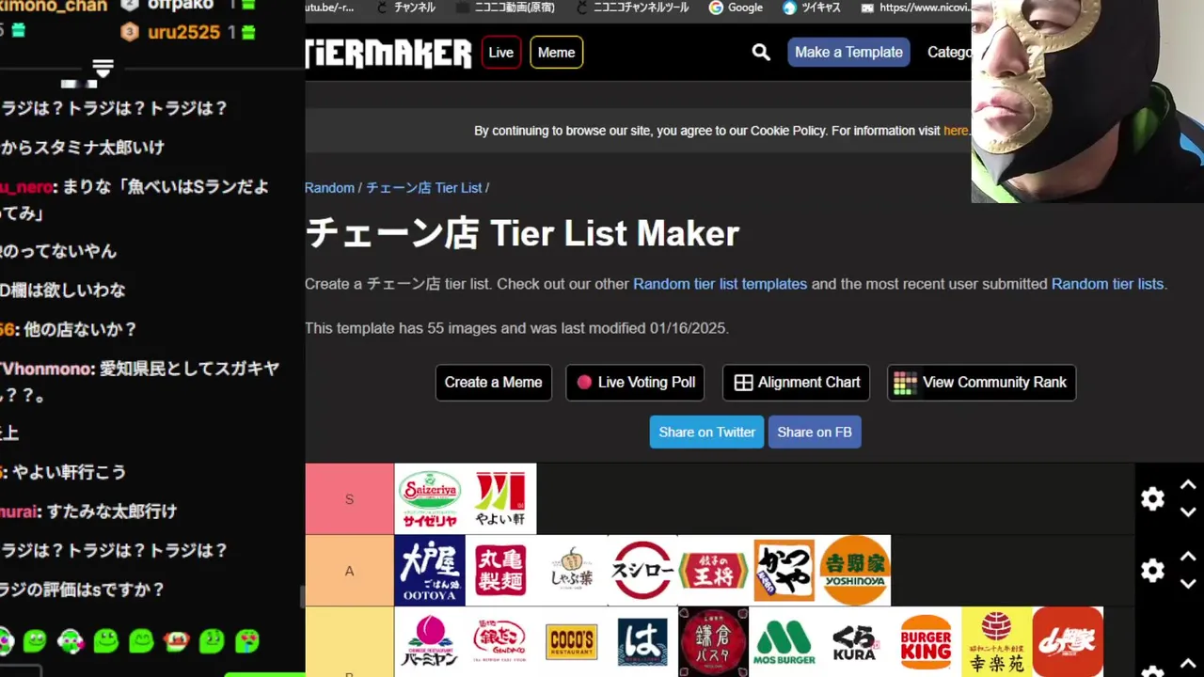Open the ニコニコチャンネルツール bookmark
Screen dimensions: 1204x677
coord(631,8)
